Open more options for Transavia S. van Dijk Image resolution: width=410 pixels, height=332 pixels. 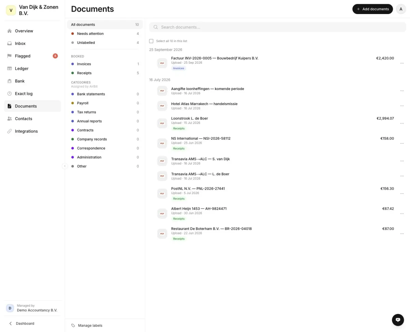(x=402, y=161)
